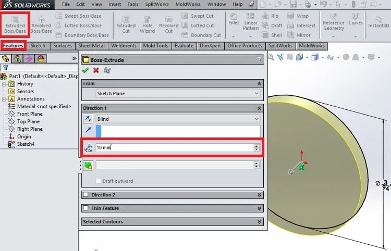Activate Instant3D
Viewport: 391px width, 251px height.
(x=378, y=22)
